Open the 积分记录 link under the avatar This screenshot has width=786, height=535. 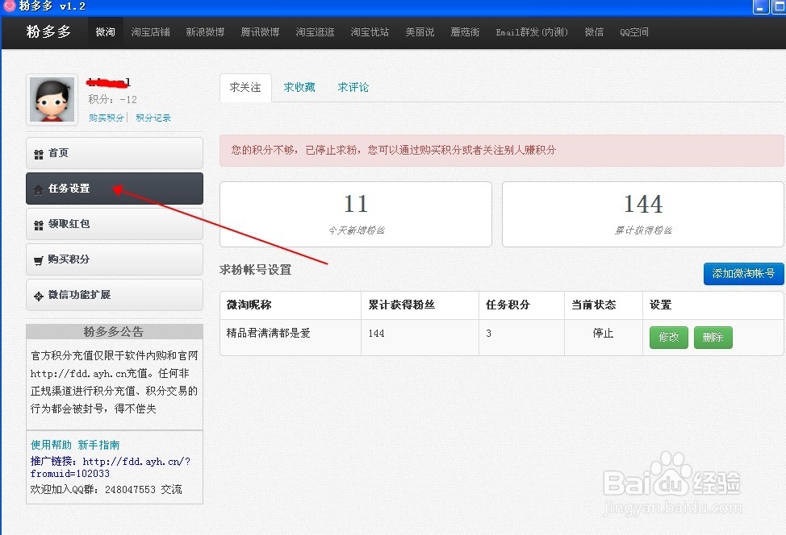point(153,118)
